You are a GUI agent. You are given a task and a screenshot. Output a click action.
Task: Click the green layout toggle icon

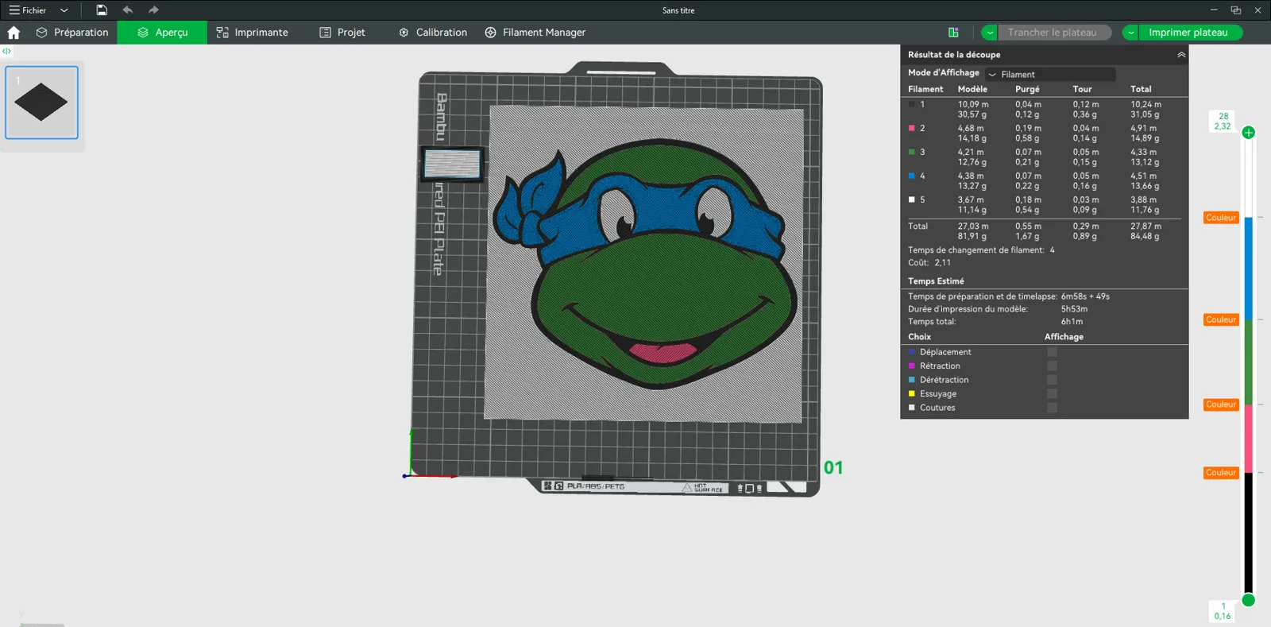pyautogui.click(x=953, y=33)
